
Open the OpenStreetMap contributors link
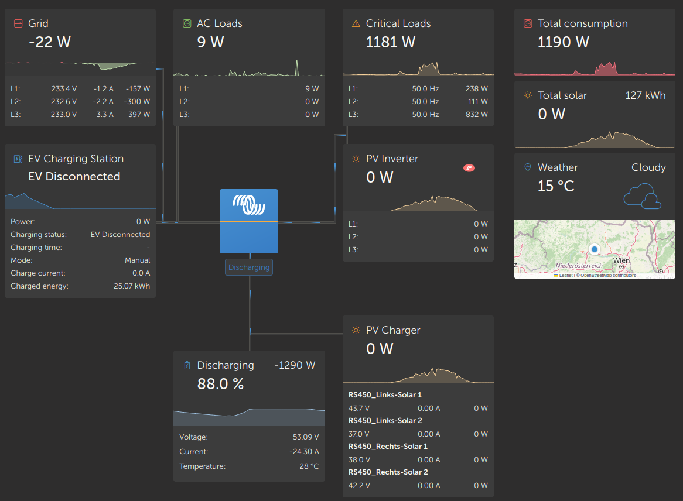pyautogui.click(x=607, y=275)
